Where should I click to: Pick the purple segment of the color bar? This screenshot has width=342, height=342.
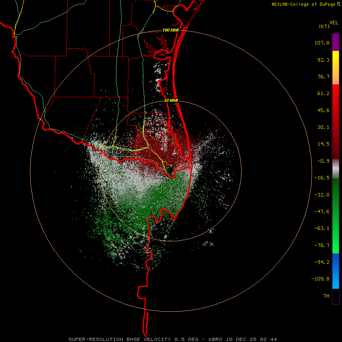[336, 42]
